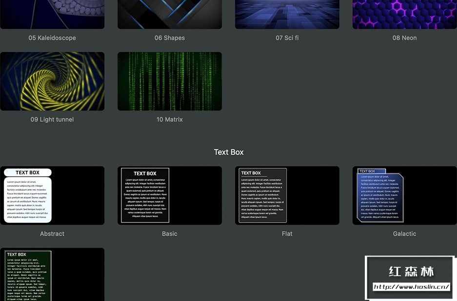Click the '05 Kaleidoscope' label
Viewport: 457px width, 301px height.
point(52,38)
